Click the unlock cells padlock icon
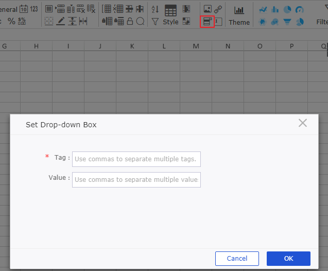Screen dimensions: 328x271 click(130, 22)
